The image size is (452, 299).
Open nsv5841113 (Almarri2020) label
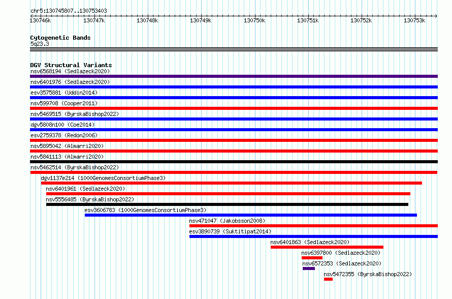click(x=67, y=157)
